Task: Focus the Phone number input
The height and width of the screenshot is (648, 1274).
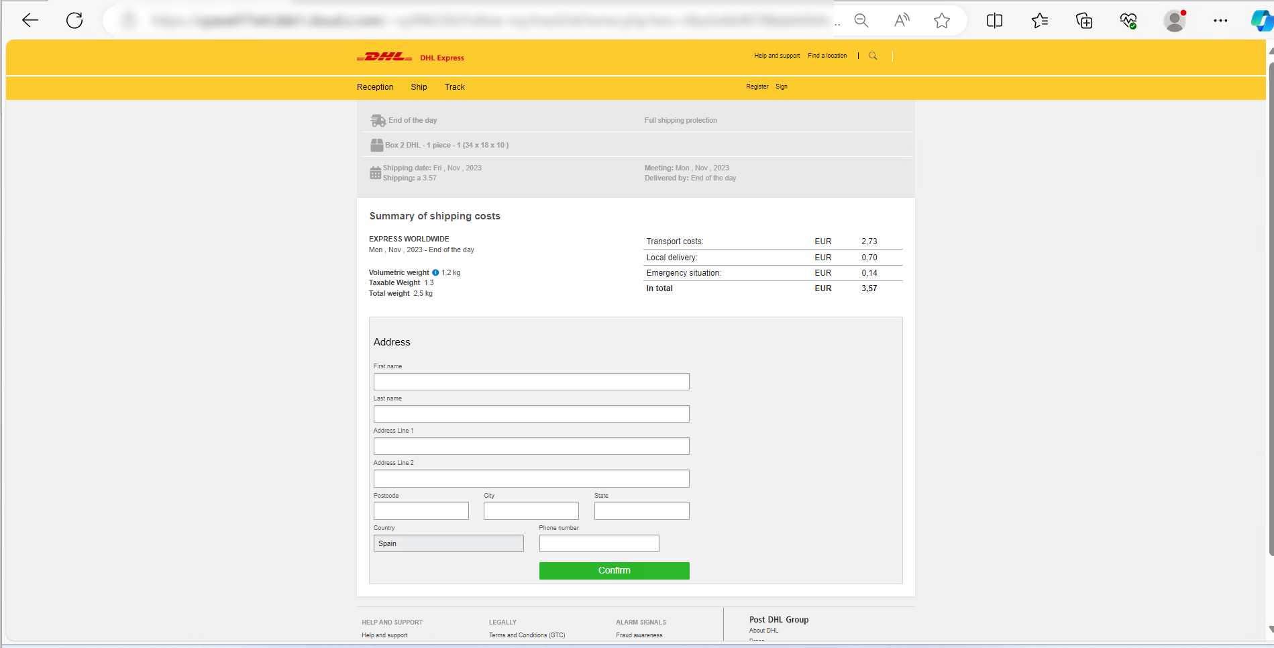Action: coord(599,543)
